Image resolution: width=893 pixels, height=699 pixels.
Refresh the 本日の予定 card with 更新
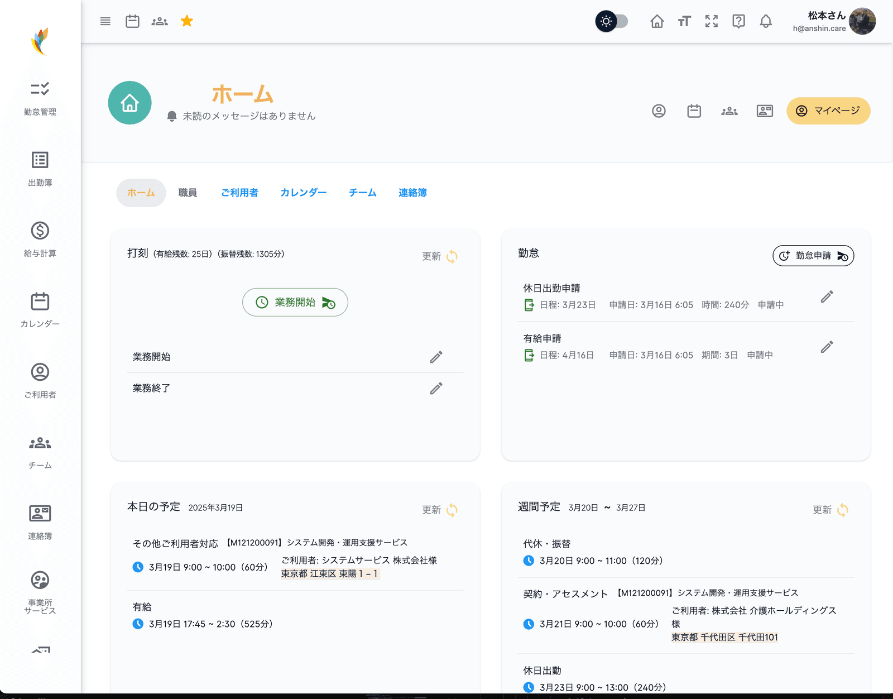[x=440, y=510]
